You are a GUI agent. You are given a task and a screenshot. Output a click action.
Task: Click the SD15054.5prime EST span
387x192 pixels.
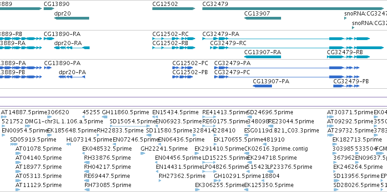130,126
